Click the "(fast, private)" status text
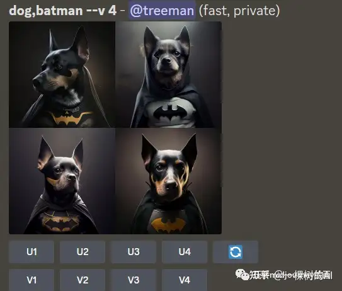 click(239, 11)
